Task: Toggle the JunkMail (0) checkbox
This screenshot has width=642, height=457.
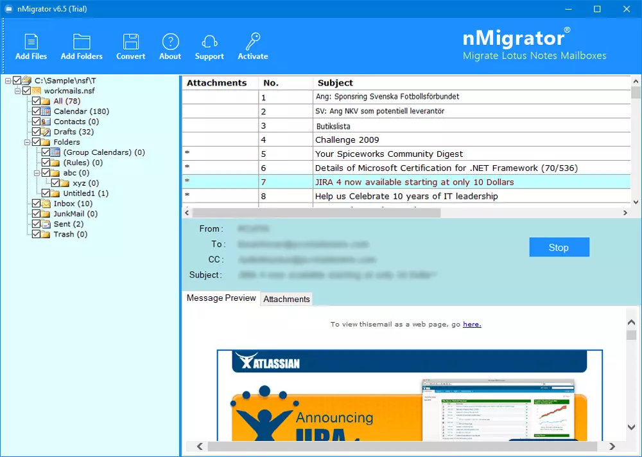Action: 36,213
